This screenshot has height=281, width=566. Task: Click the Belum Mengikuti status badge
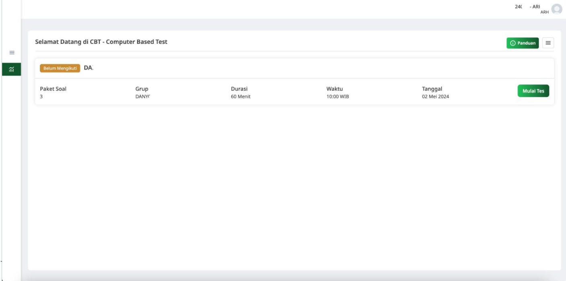click(x=60, y=68)
